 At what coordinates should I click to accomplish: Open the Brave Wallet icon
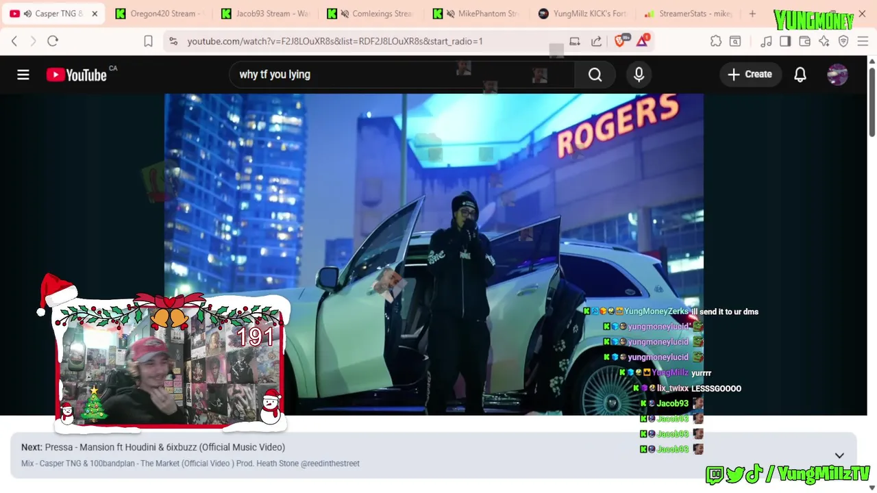click(805, 41)
